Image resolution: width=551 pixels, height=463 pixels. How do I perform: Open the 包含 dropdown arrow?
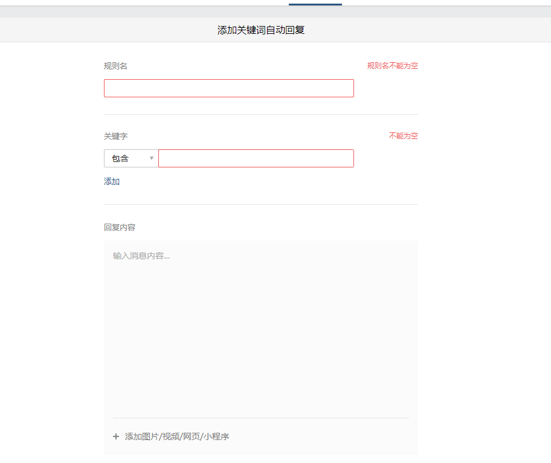click(152, 158)
